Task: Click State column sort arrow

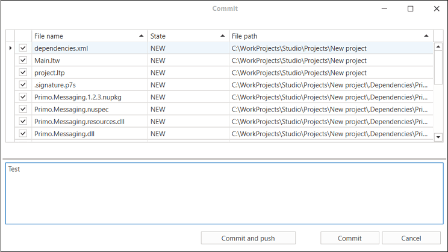Action: (x=222, y=36)
